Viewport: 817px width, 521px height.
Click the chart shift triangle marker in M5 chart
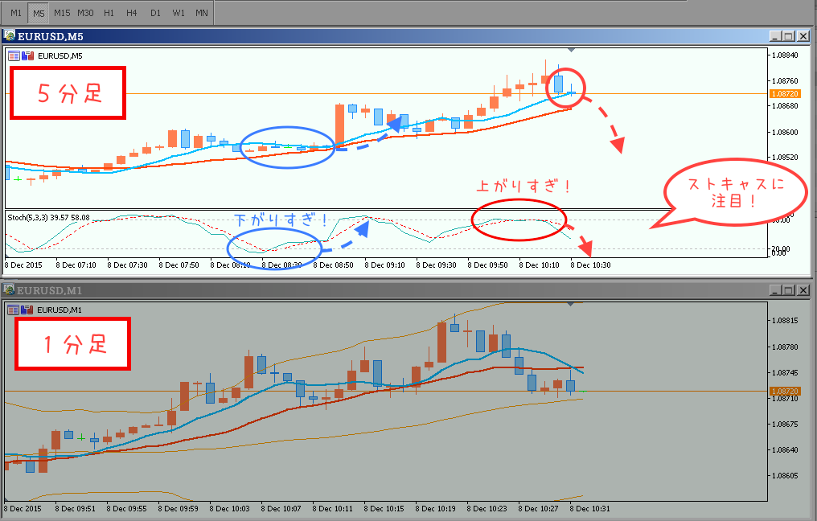[x=571, y=50]
